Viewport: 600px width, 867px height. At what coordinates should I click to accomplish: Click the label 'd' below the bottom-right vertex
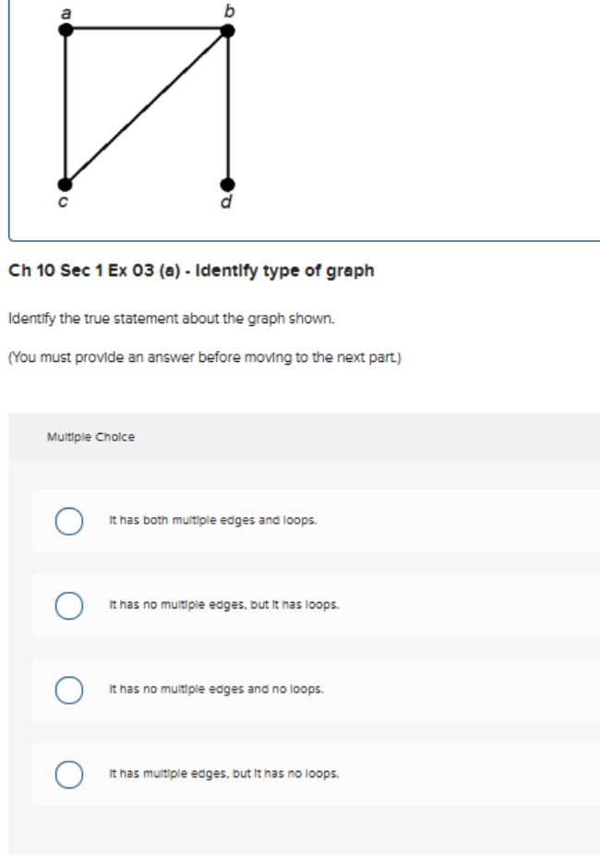225,199
